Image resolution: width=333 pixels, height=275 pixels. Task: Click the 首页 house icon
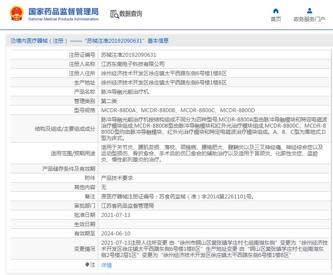coord(276,11)
